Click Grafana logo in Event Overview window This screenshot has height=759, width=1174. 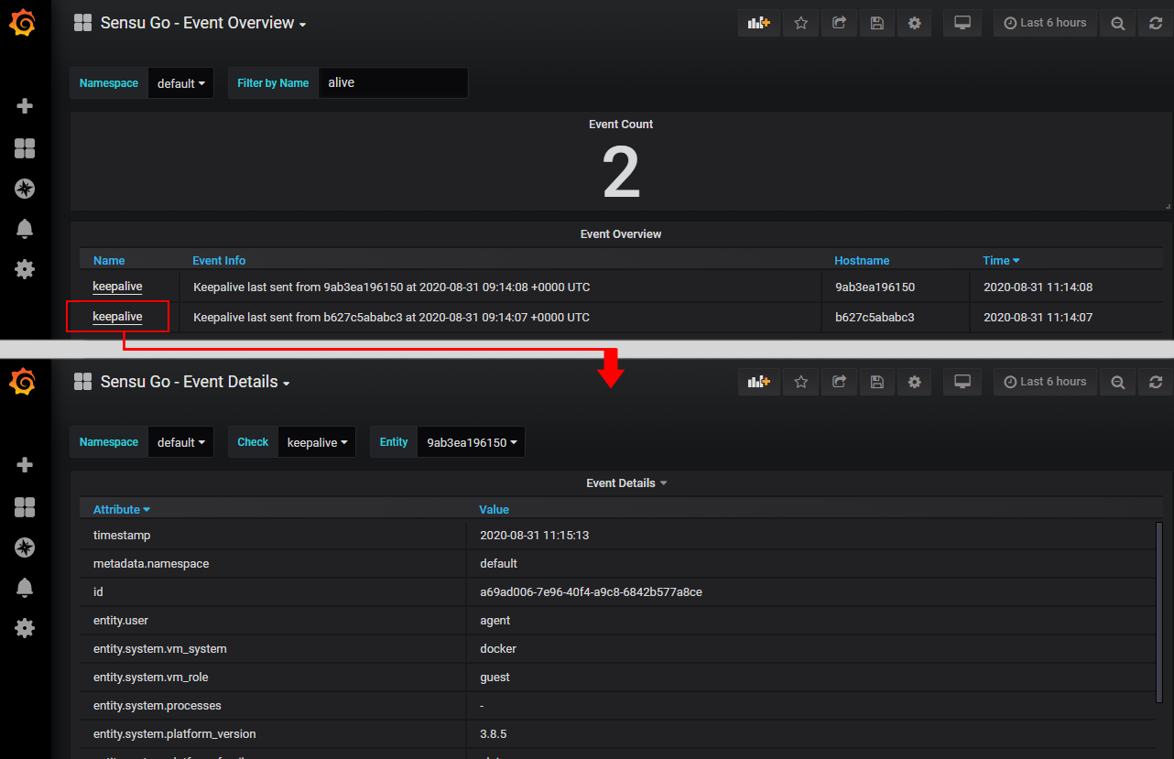[25, 23]
